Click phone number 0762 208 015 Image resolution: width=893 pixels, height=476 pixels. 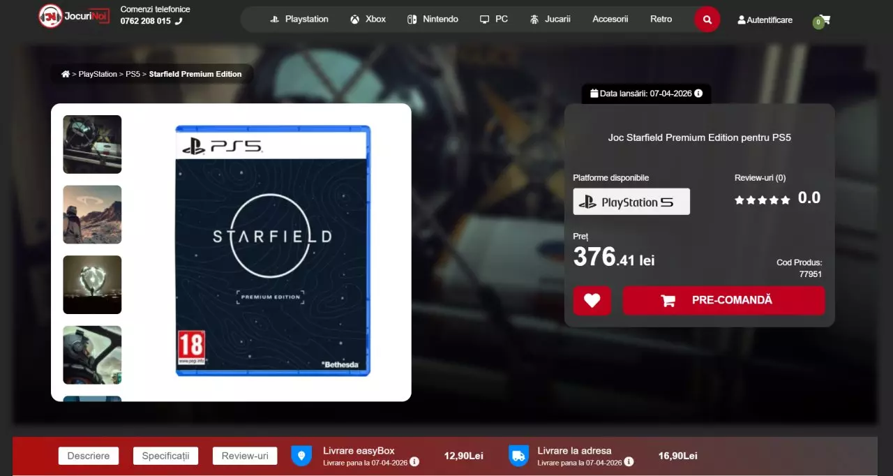coord(145,21)
